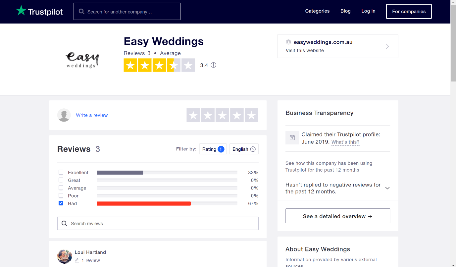Open the Categories menu item
Viewport: 456px width, 267px height.
317,11
